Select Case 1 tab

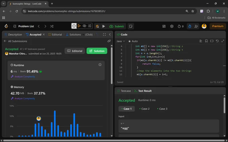click(x=126, y=109)
